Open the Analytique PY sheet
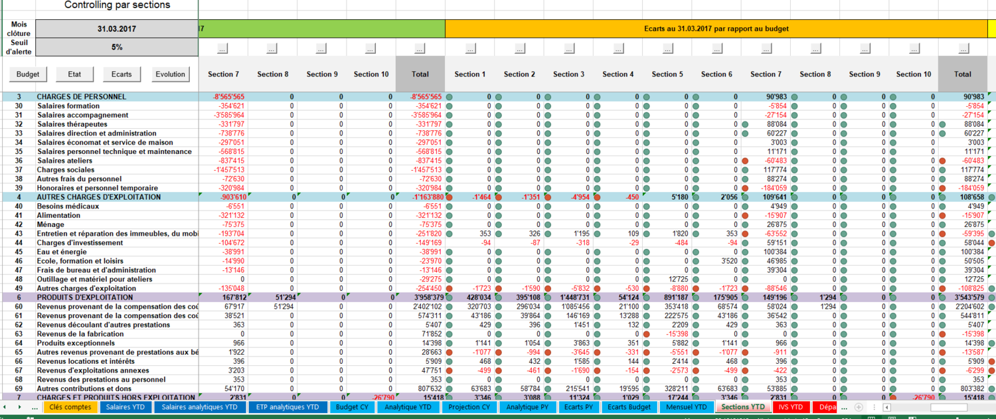This screenshot has width=996, height=419. point(528,407)
